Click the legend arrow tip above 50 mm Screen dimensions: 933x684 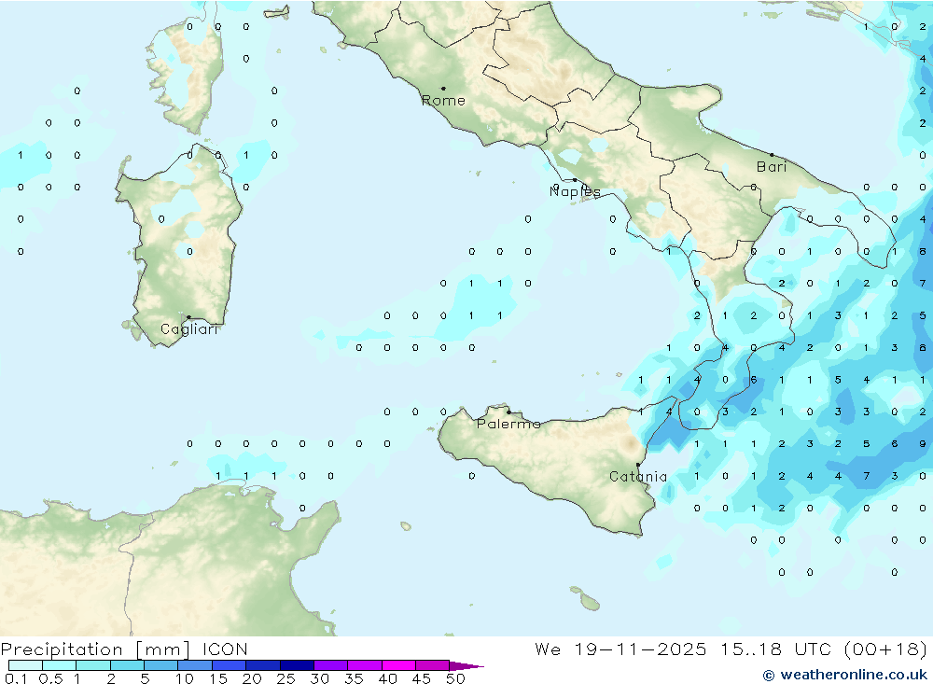tap(466, 666)
